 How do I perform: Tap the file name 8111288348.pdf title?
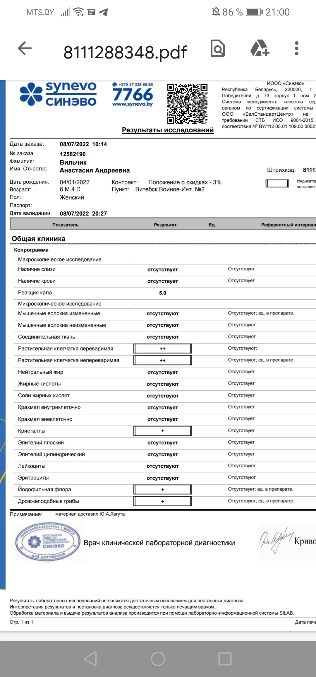coord(125,52)
